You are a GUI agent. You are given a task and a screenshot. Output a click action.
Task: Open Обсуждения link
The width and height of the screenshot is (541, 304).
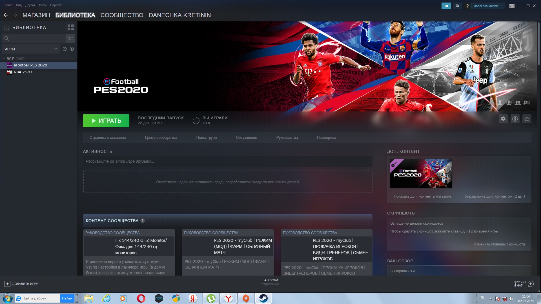pos(246,138)
